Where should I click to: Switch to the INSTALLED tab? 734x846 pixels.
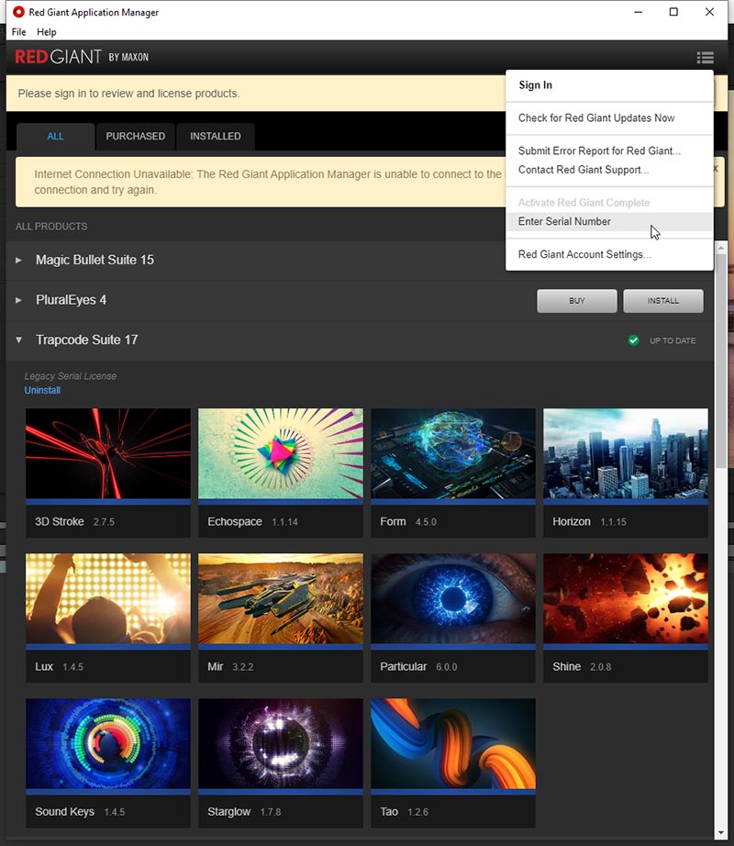click(216, 137)
